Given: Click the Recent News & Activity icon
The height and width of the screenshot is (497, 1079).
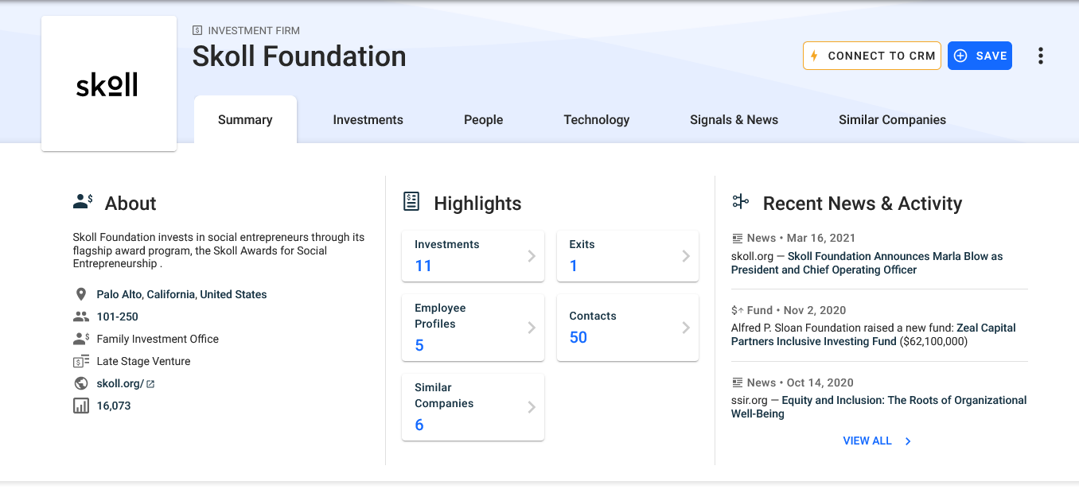Looking at the screenshot, I should (x=741, y=202).
